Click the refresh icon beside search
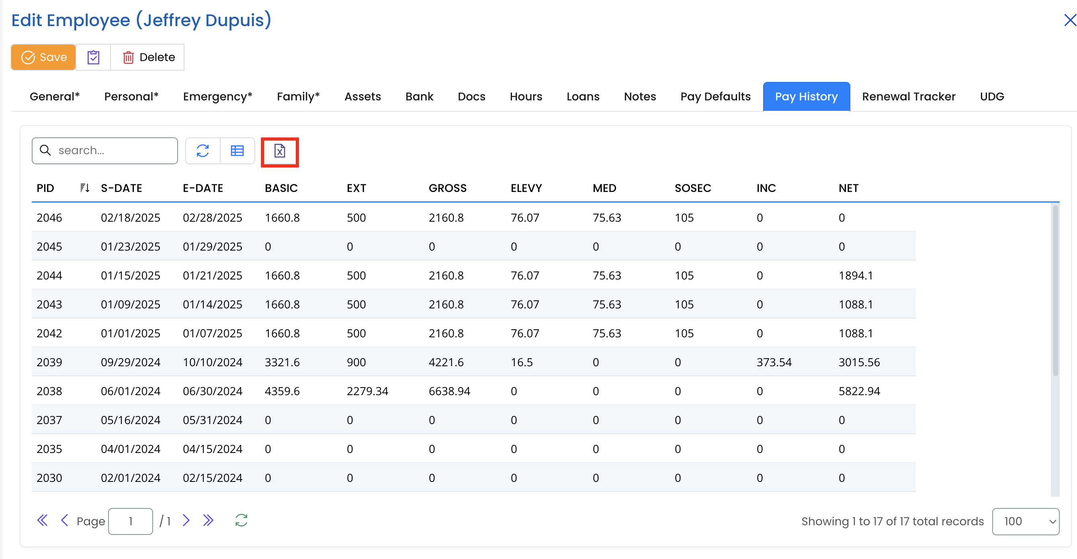 coord(203,151)
